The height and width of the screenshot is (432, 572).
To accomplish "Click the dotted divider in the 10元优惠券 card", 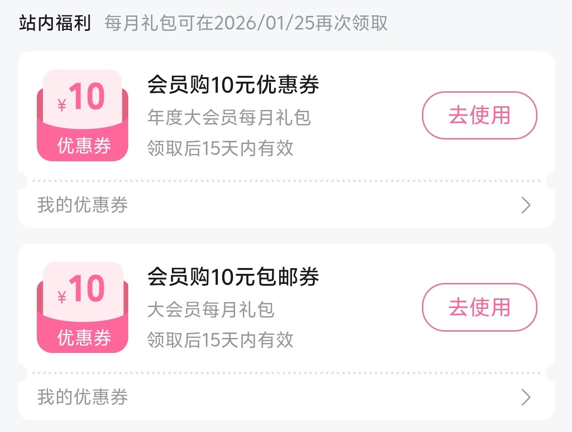I will [286, 181].
